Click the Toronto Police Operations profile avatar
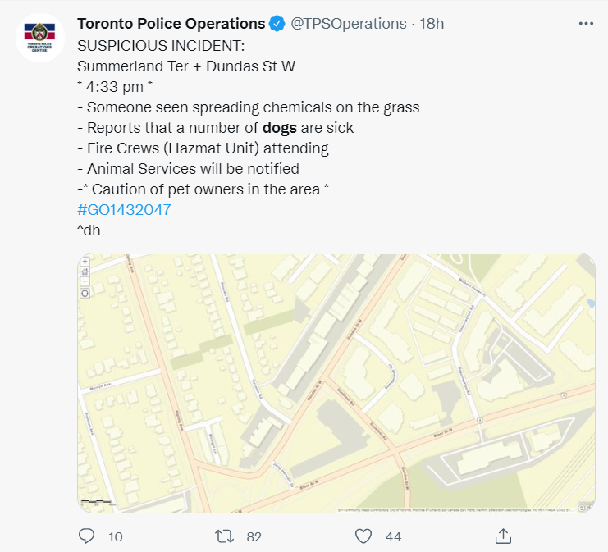608x552 pixels. (40, 37)
